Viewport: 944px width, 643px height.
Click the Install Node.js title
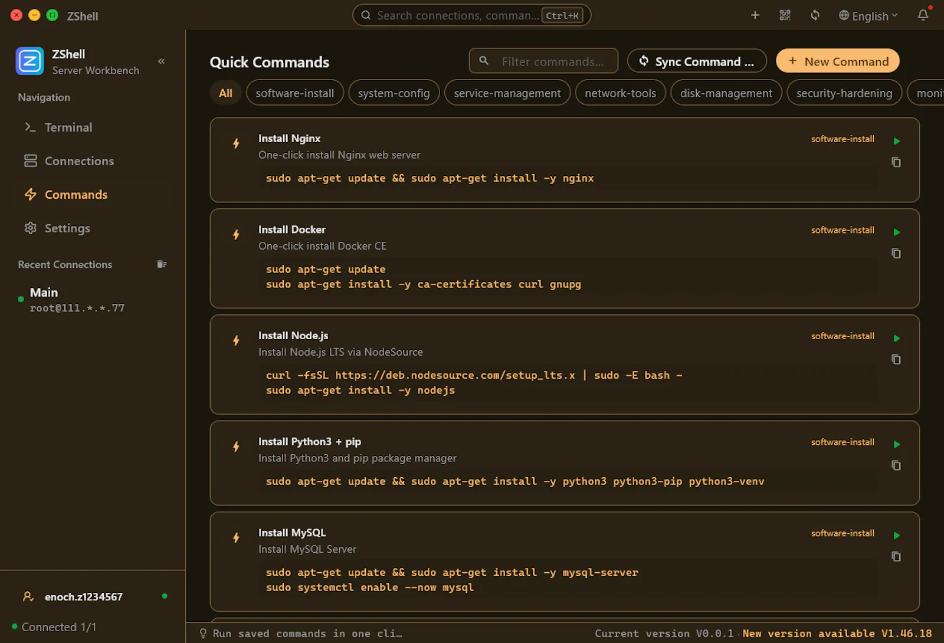point(293,336)
